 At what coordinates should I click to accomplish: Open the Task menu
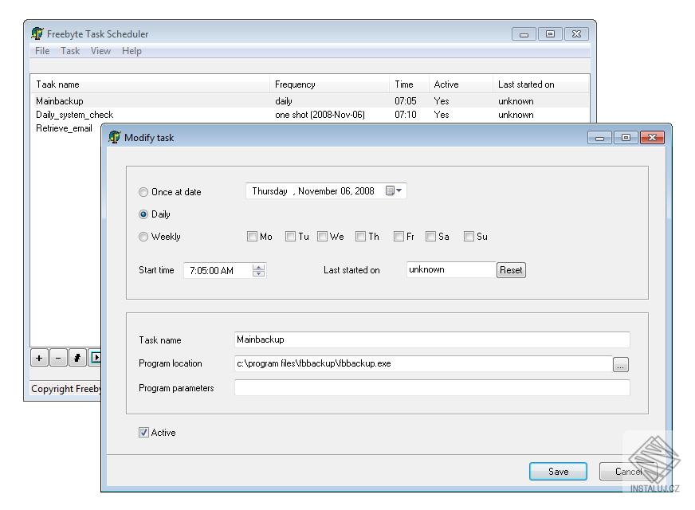[70, 50]
